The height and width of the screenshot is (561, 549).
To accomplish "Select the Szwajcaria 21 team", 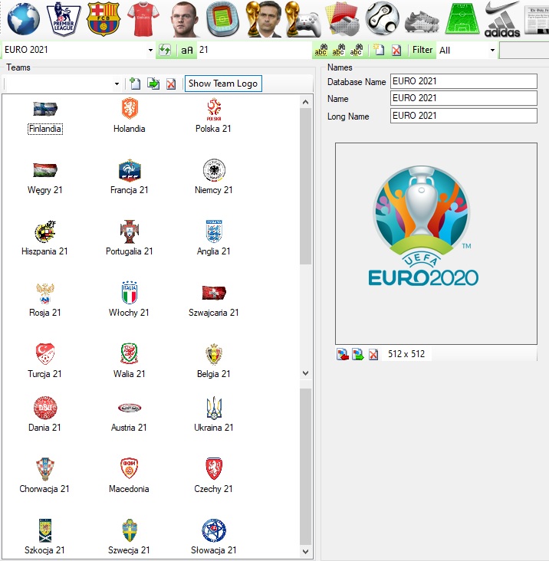I will 214,300.
